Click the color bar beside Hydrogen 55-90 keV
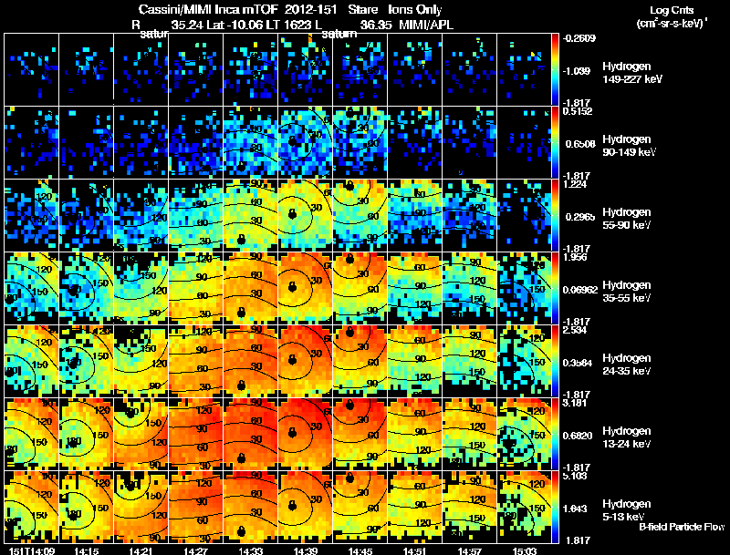Image resolution: width=730 pixels, height=555 pixels. 555,216
